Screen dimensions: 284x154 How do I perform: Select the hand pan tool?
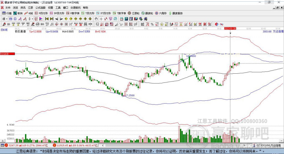(x=96, y=19)
